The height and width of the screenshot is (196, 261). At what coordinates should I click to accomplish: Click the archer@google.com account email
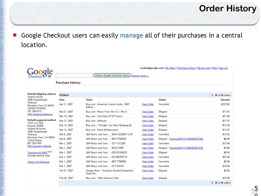click(152, 68)
